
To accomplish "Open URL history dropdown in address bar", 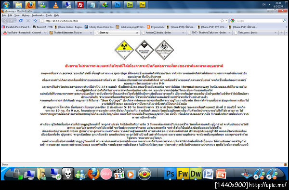I will tap(226, 21).
